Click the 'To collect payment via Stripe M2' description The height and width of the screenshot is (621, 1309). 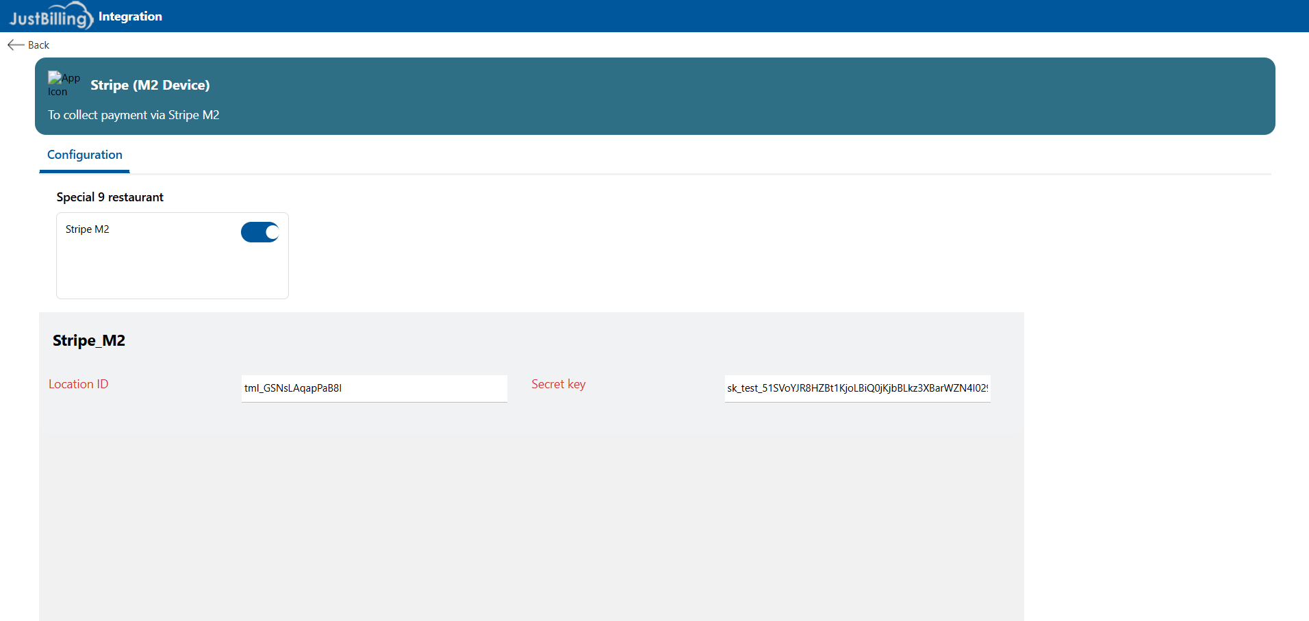coord(134,115)
